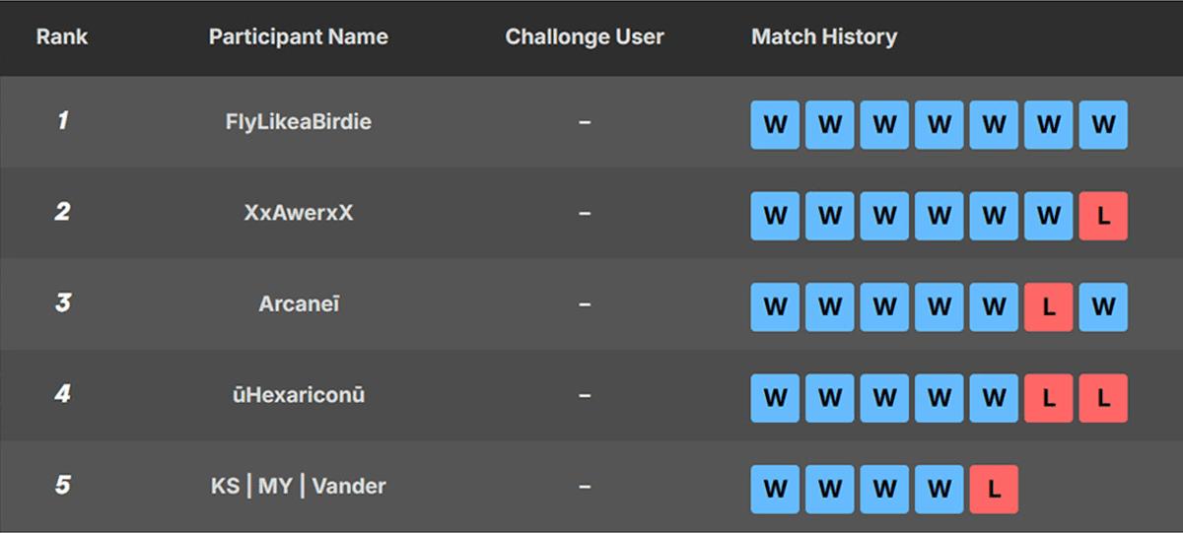This screenshot has height=533, width=1183.
Task: Open the Arcaneī participant entry
Action: [x=298, y=304]
